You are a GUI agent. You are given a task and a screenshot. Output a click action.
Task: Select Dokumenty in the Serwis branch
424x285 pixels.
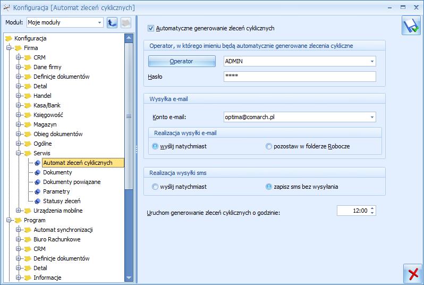[x=57, y=172]
